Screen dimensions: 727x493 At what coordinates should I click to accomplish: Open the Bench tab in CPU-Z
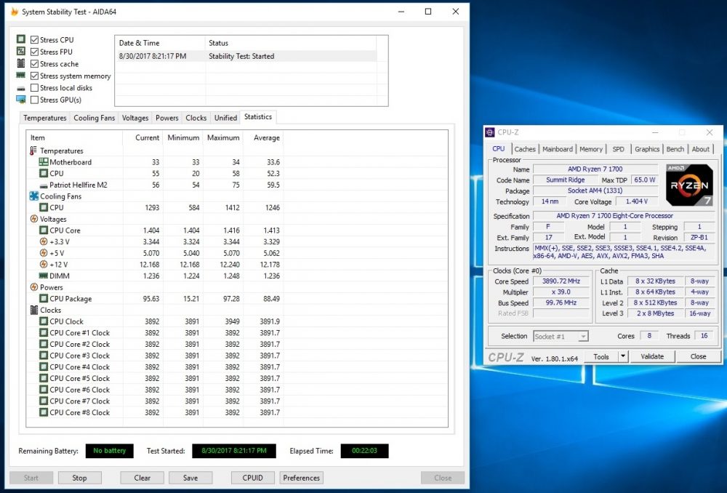[x=675, y=149]
